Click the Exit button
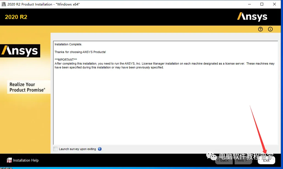This screenshot has height=169, width=283. (x=267, y=160)
